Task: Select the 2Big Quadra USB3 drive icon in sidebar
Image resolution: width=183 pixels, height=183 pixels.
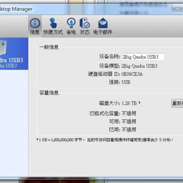Action: click(3, 48)
